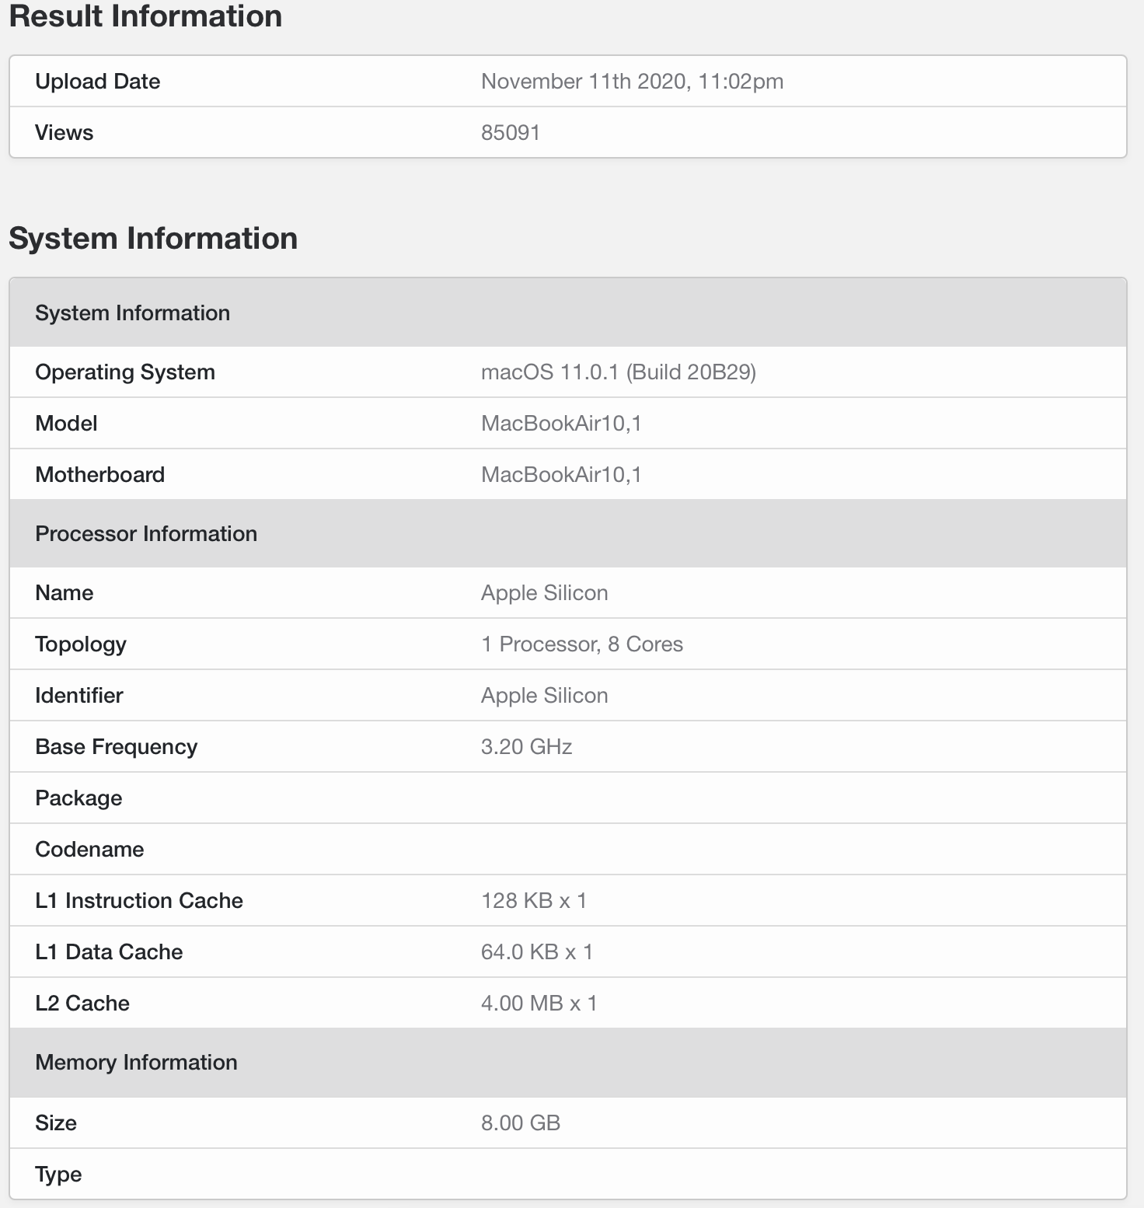Select the Base Frequency value 3.20 GHz
The height and width of the screenshot is (1208, 1144).
coord(526,747)
